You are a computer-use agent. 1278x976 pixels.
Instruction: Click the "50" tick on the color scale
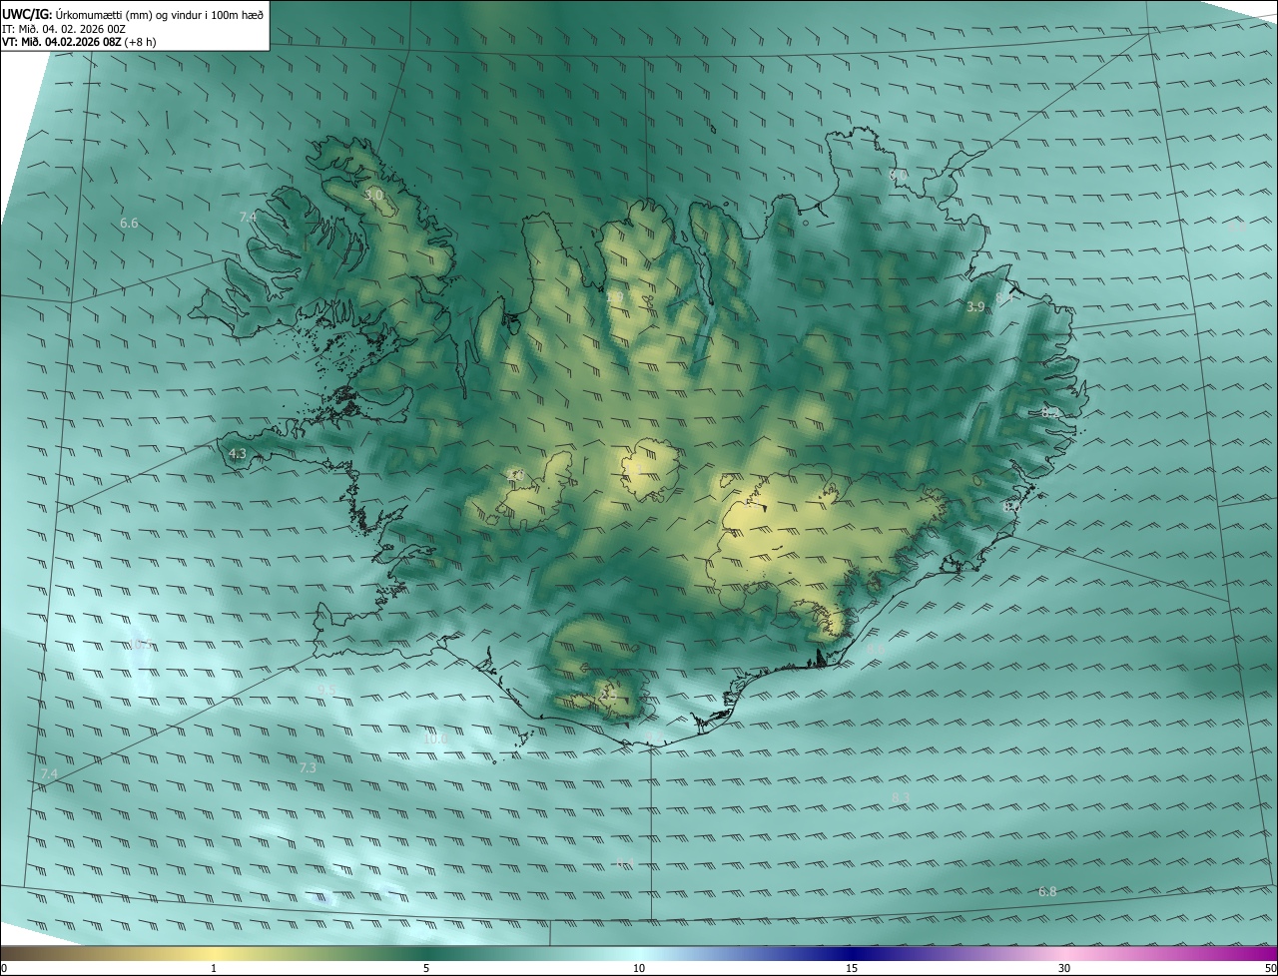coord(1270,968)
